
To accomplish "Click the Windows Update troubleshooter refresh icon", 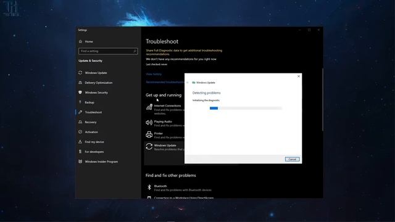I will tap(149, 147).
